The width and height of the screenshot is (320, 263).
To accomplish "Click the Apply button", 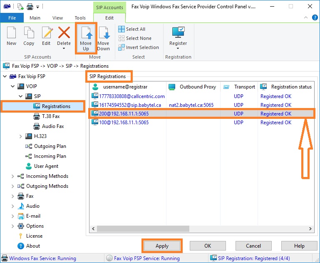I will [x=162, y=246].
